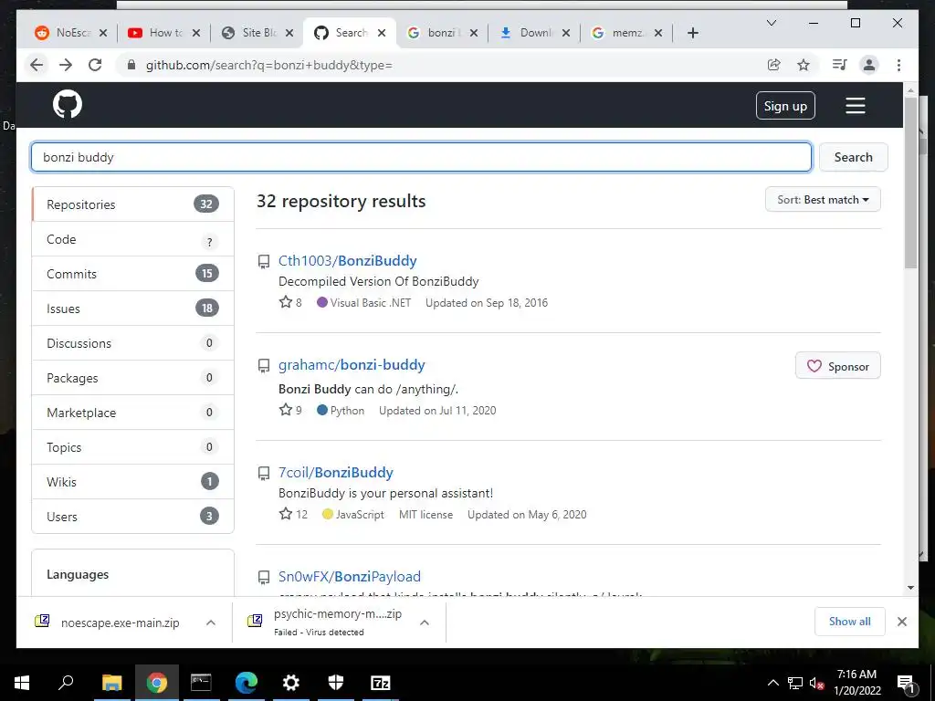This screenshot has height=701, width=935.
Task: Open the Settings gear in the taskbar
Action: [x=291, y=683]
